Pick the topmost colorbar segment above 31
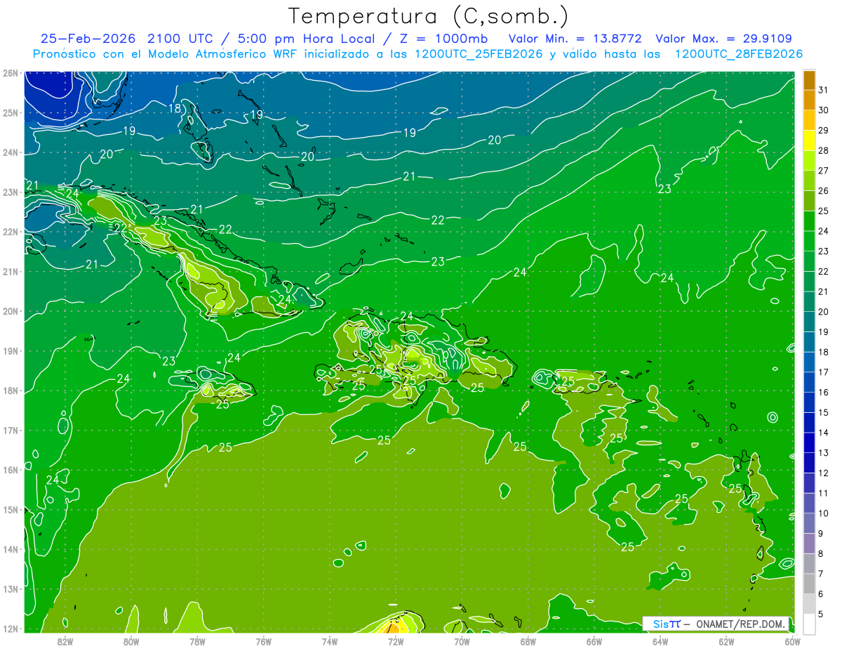This screenshot has height=651, width=842. (809, 80)
